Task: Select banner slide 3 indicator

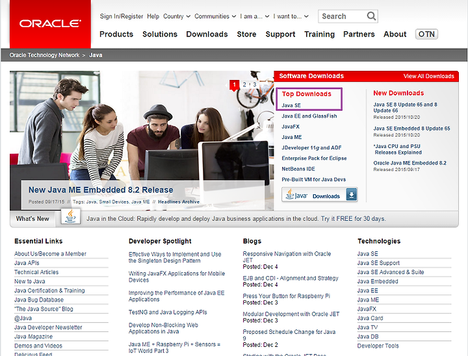Action: [x=255, y=84]
